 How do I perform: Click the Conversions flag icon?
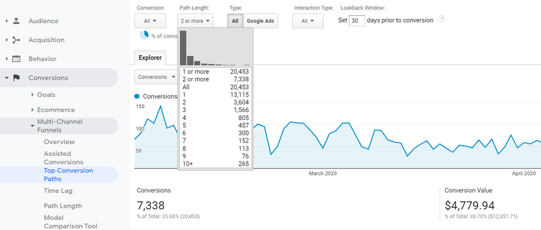click(16, 78)
